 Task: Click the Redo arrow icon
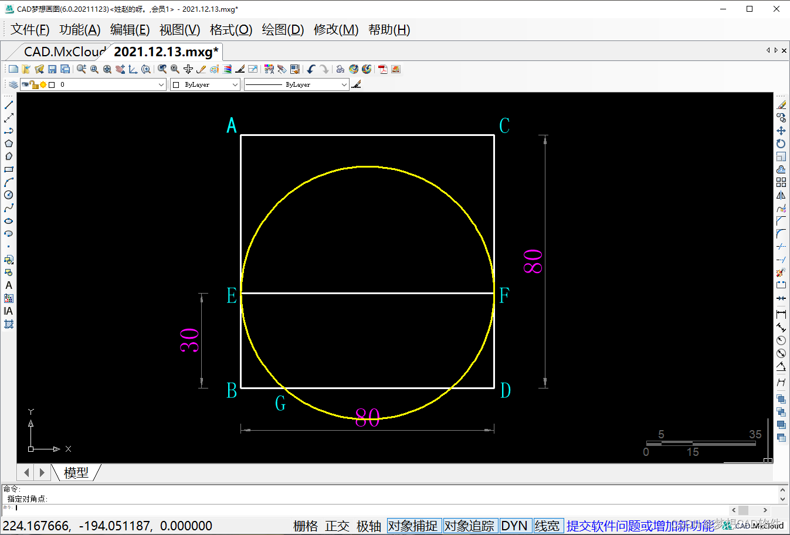(324, 69)
